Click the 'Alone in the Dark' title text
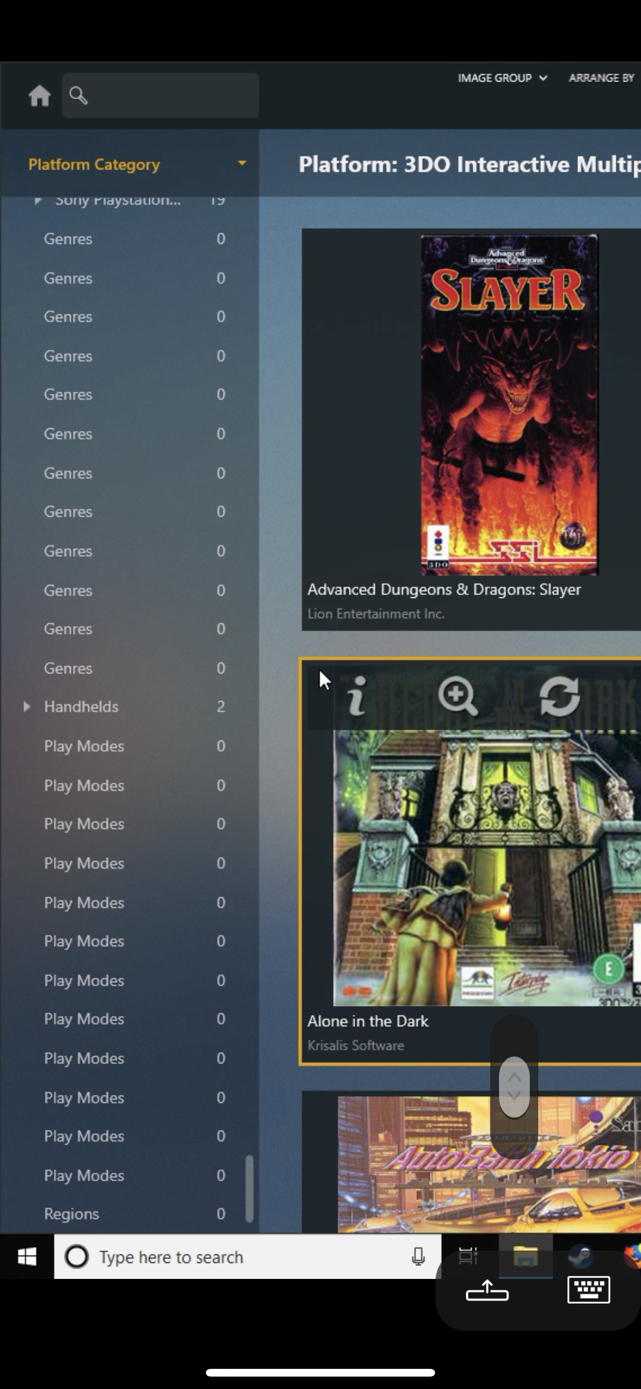Screen dimensions: 641x1389 point(367,1021)
